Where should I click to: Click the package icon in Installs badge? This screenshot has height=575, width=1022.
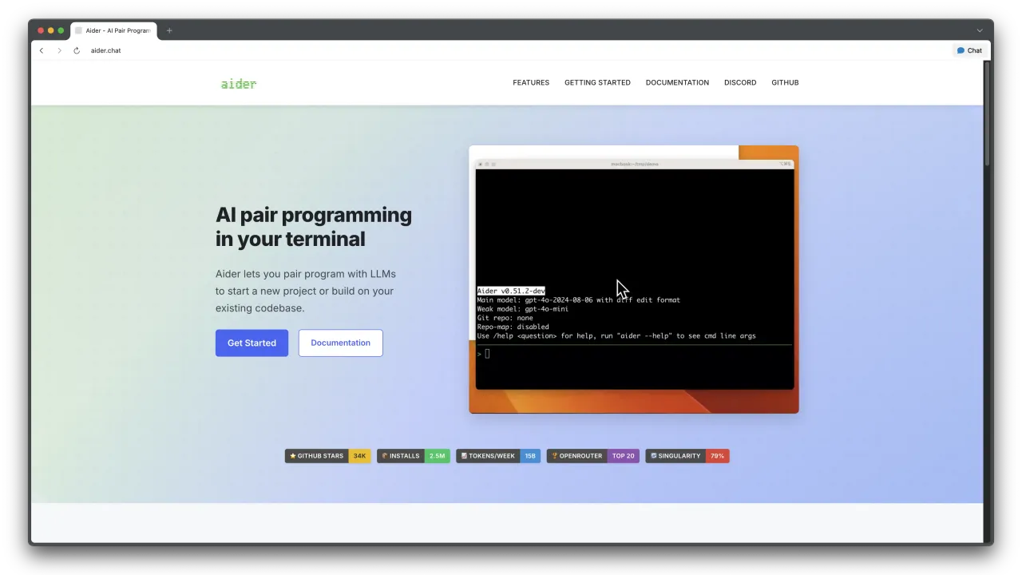(385, 456)
